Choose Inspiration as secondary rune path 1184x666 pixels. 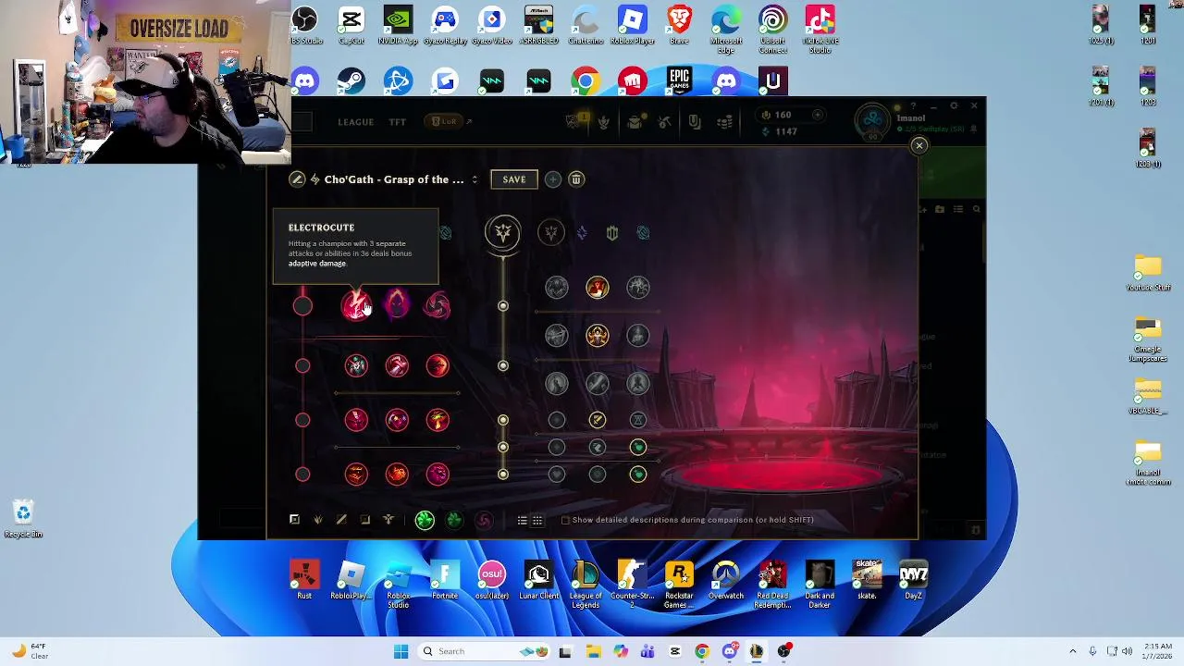(x=644, y=233)
